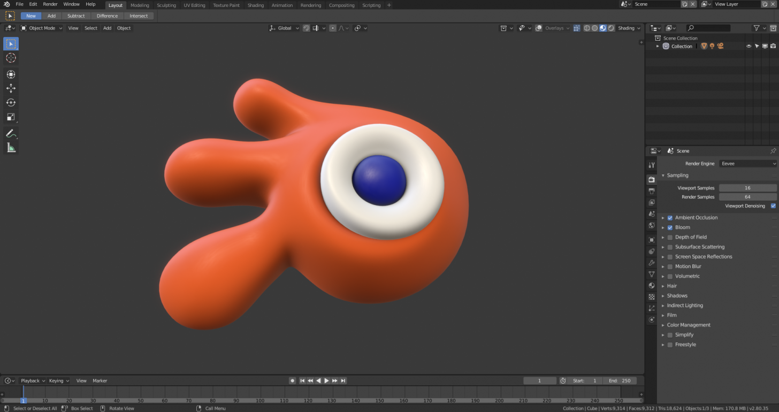The image size is (779, 412).
Task: Open the timeline Marker menu
Action: pos(100,381)
